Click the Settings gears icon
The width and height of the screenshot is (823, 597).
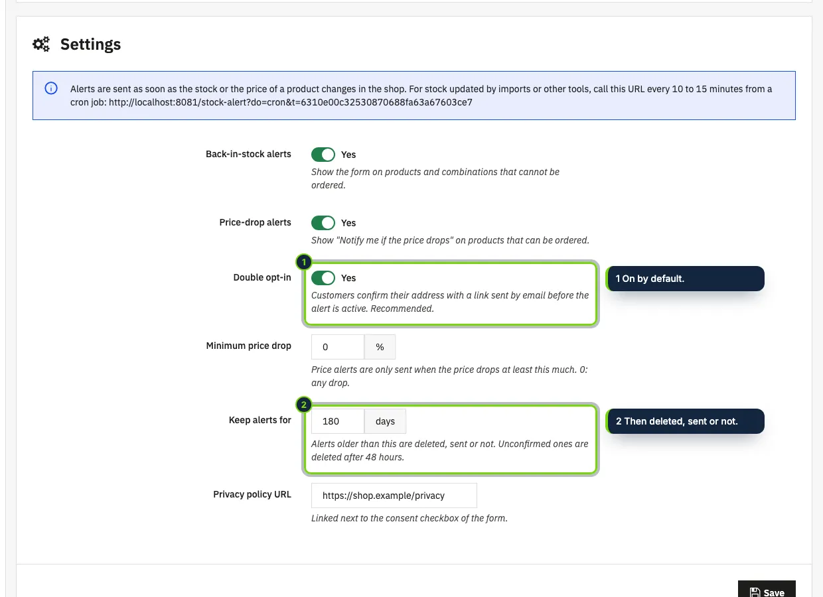tap(41, 44)
